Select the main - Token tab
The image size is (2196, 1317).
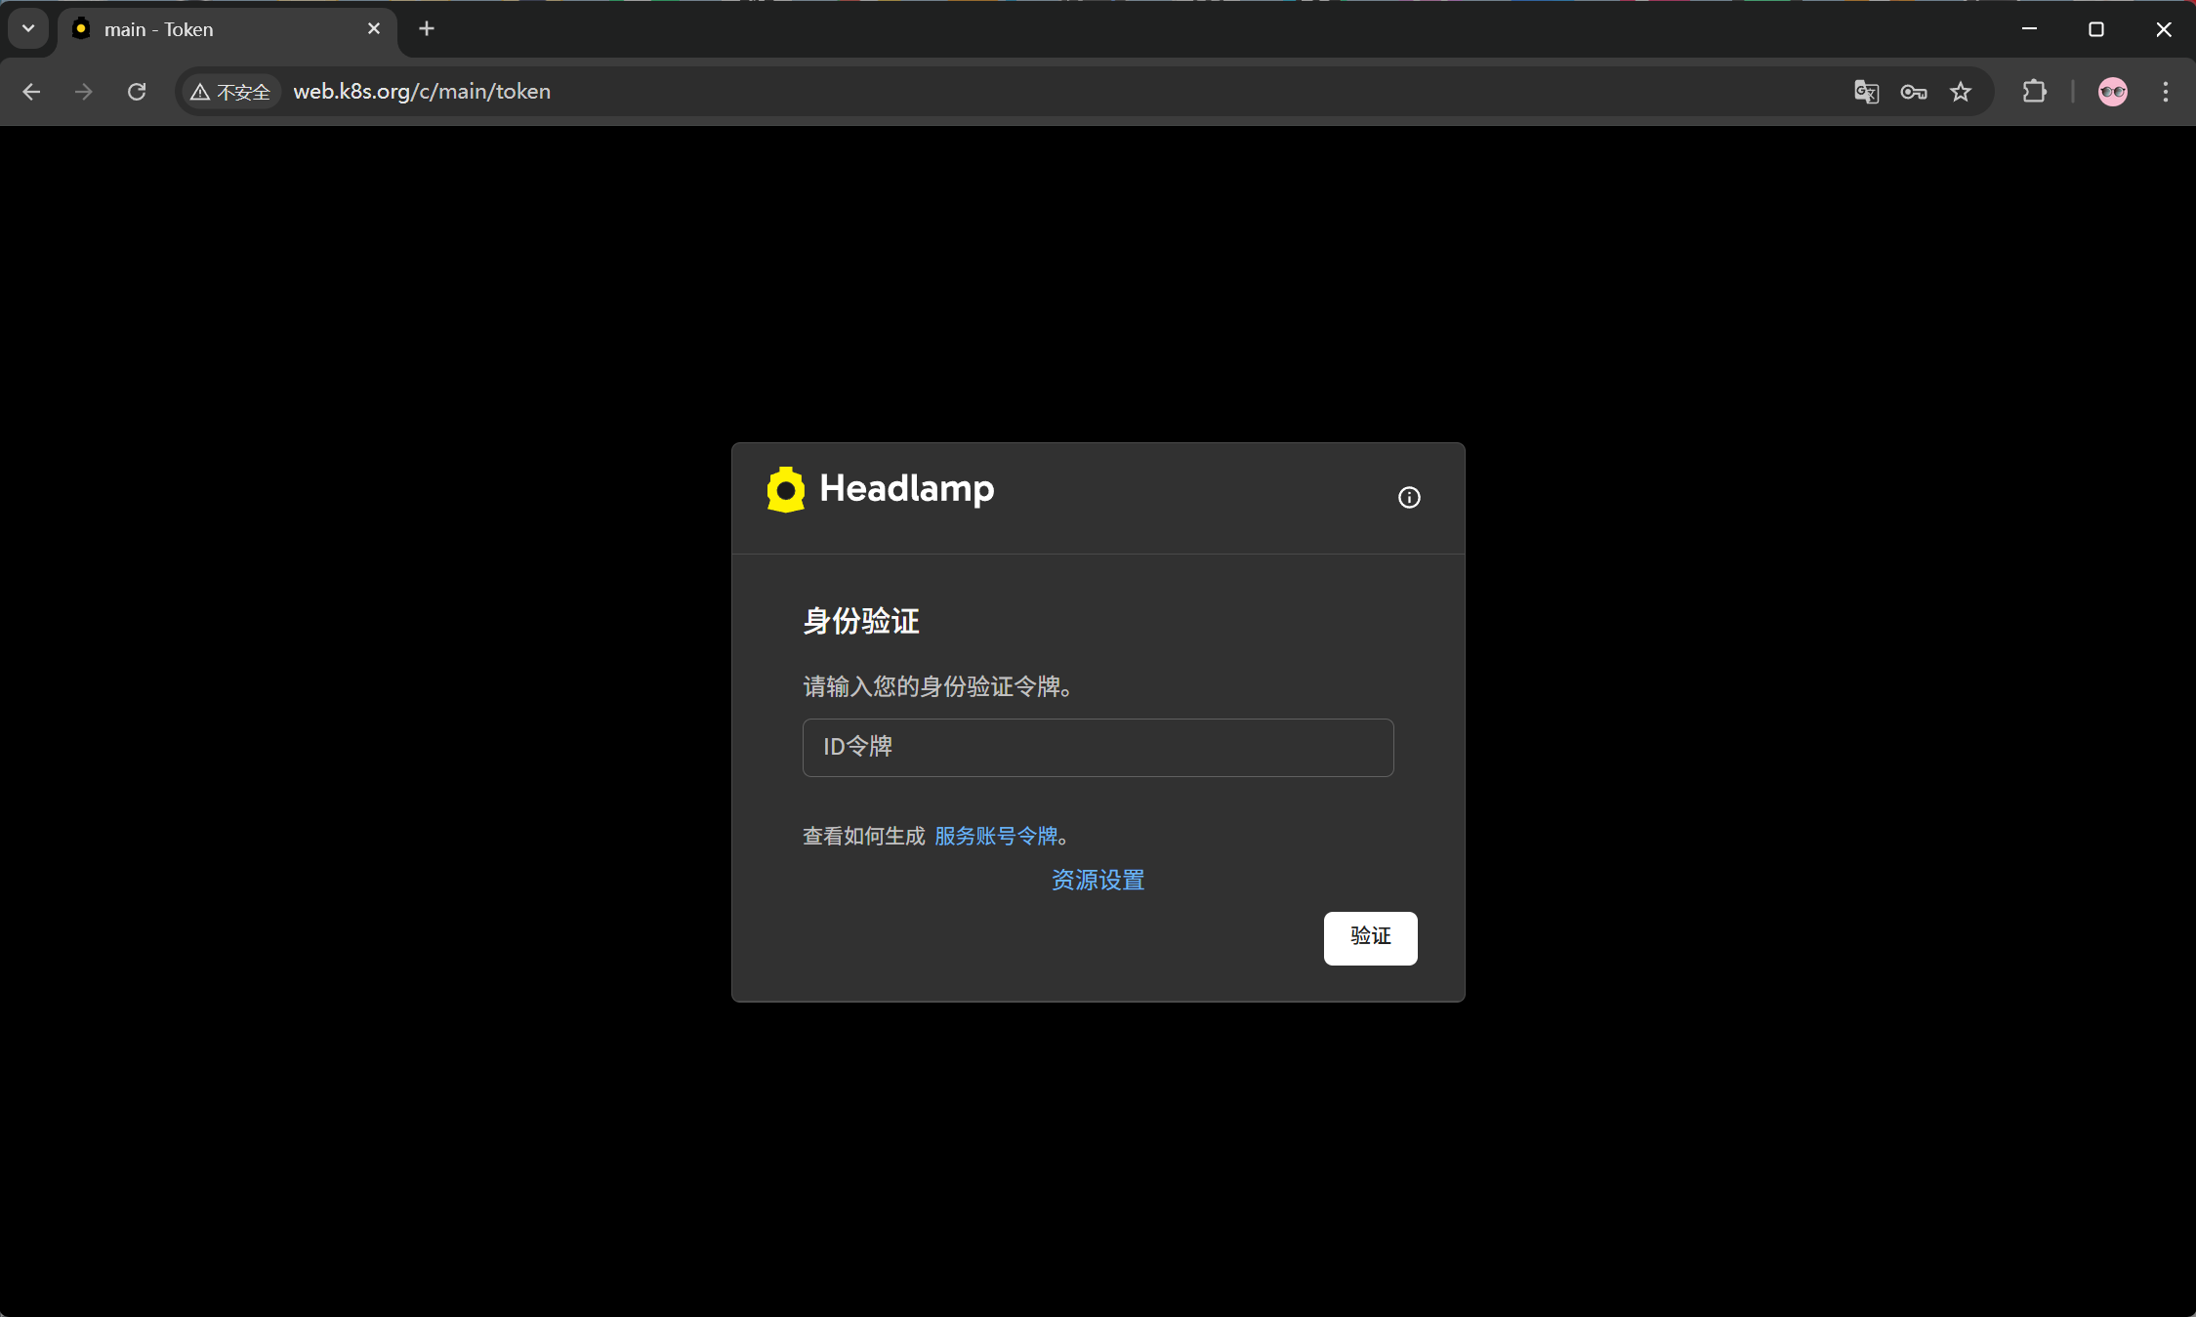[228, 30]
